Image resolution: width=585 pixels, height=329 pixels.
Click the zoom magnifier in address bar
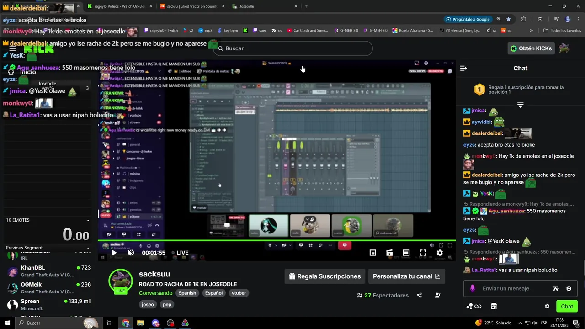pos(499,19)
